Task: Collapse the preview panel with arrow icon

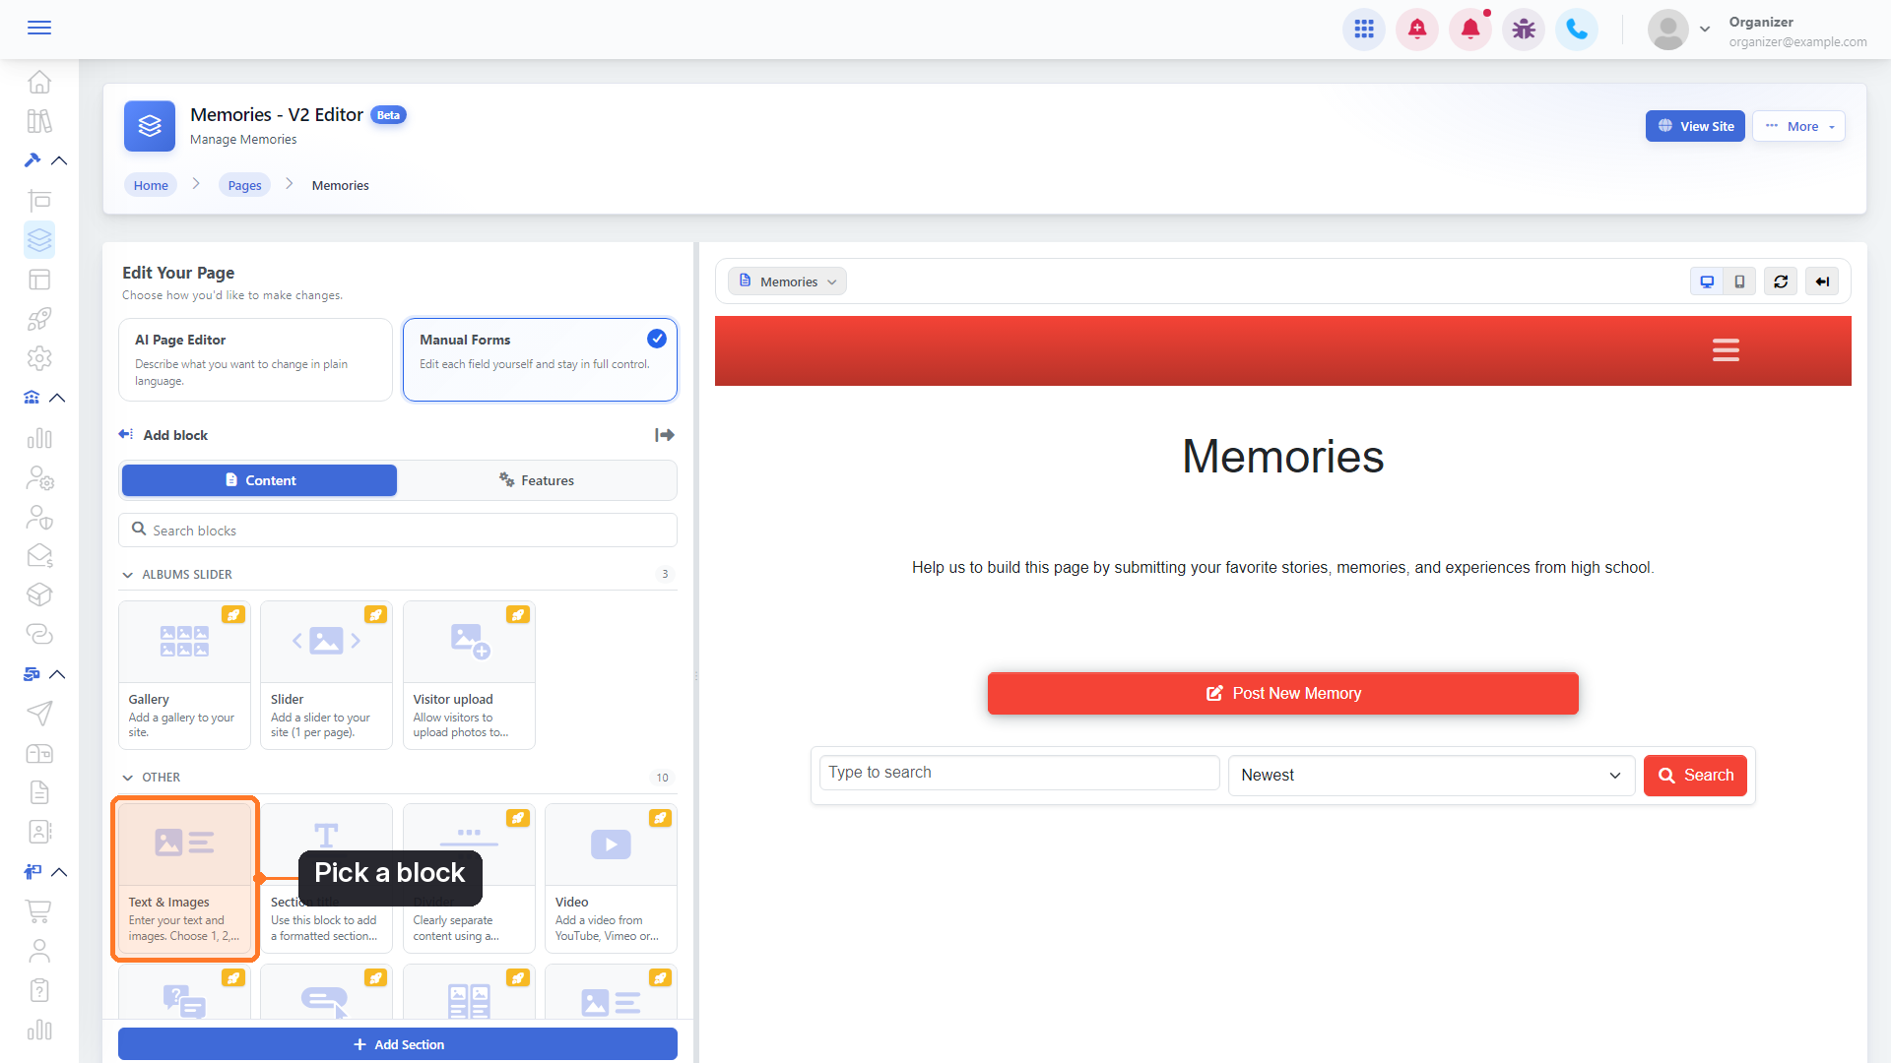Action: click(x=1822, y=281)
